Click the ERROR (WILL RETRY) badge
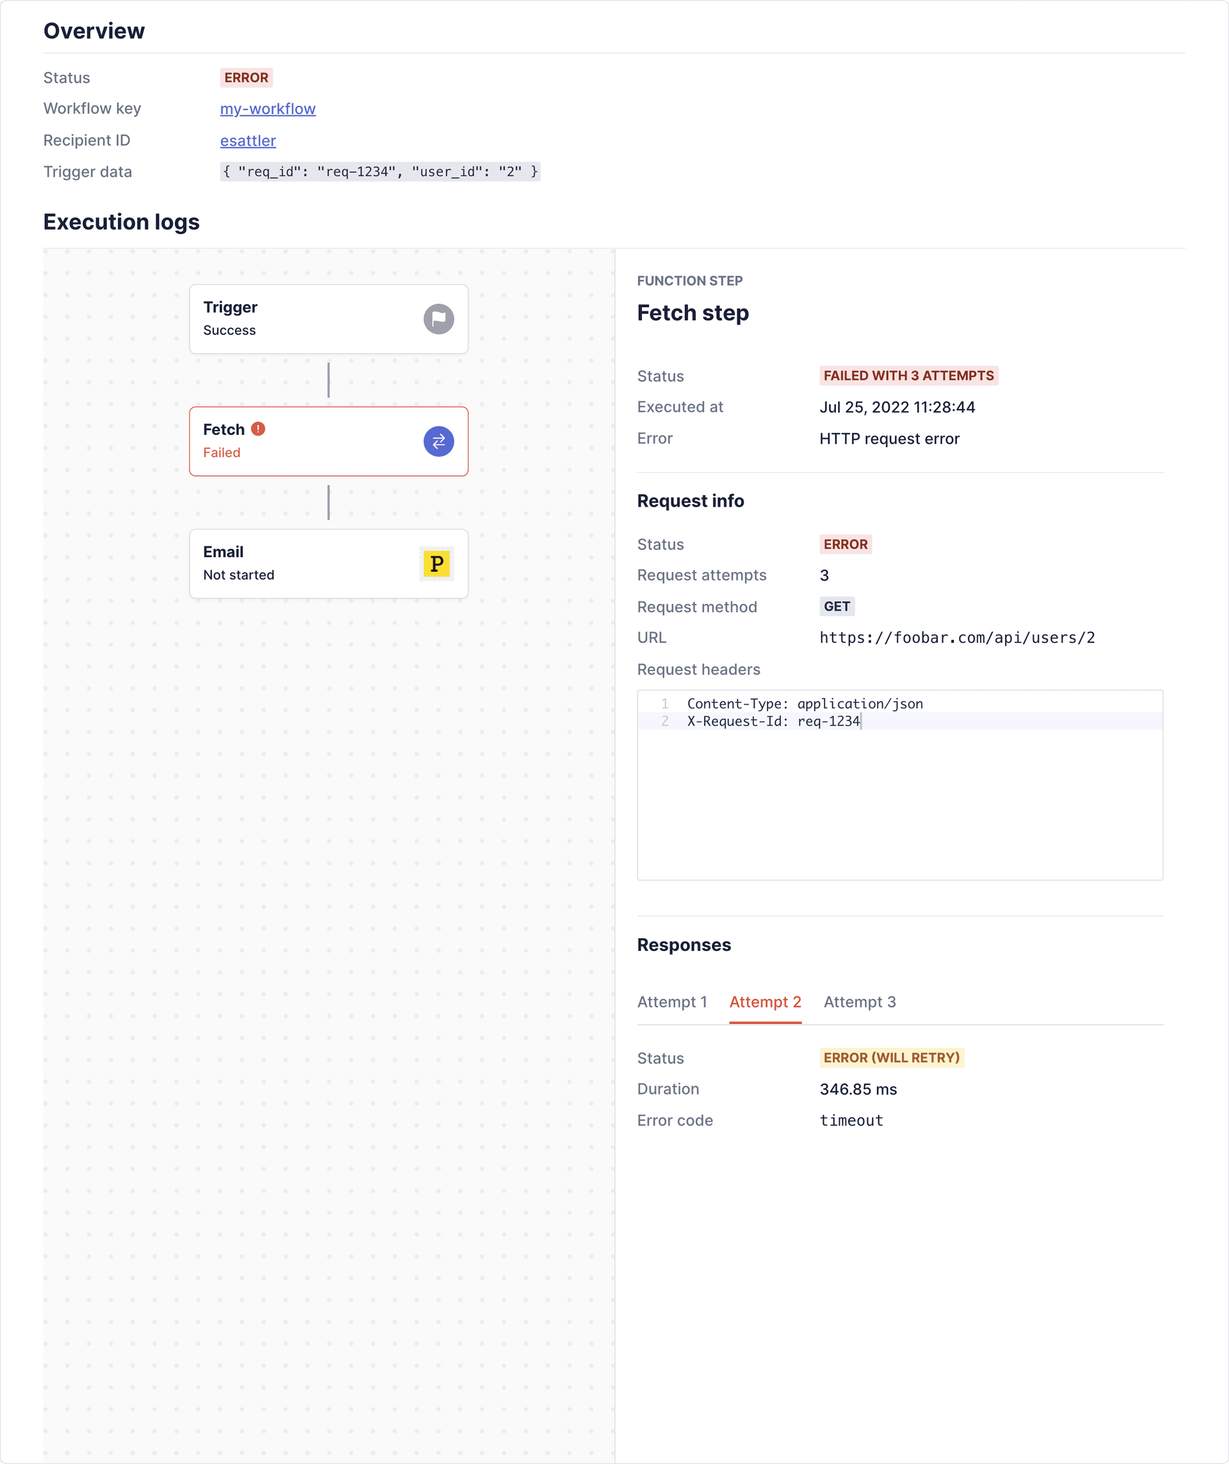The image size is (1229, 1464). coord(891,1057)
